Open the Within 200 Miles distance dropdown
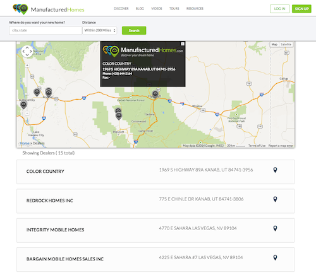 pyautogui.click(x=100, y=30)
